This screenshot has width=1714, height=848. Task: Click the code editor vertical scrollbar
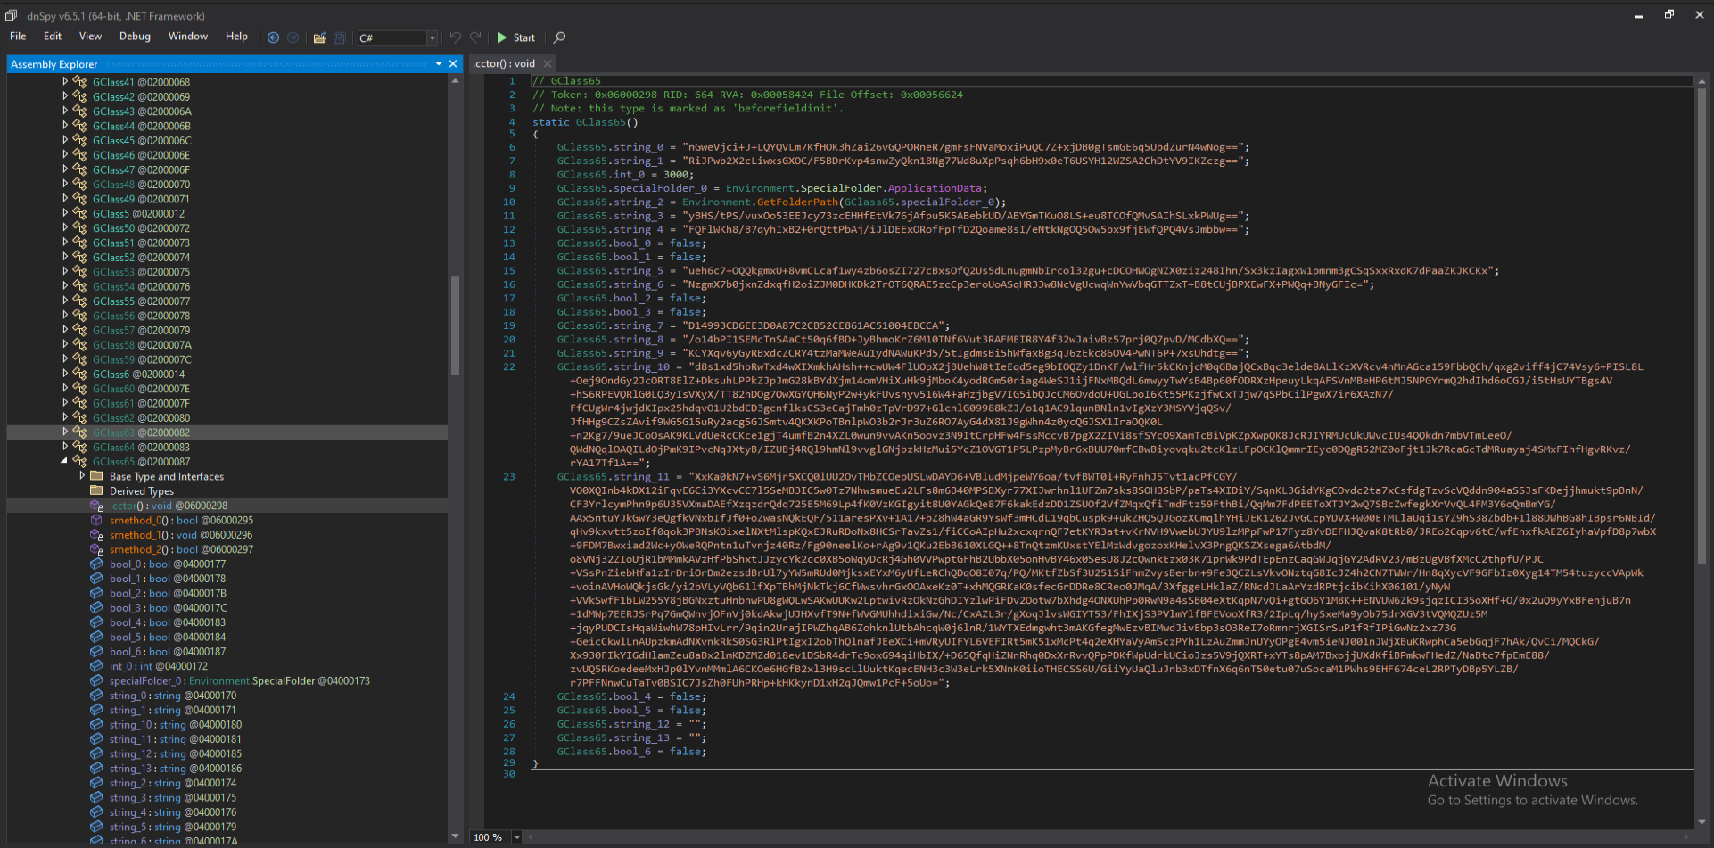pos(1701,453)
